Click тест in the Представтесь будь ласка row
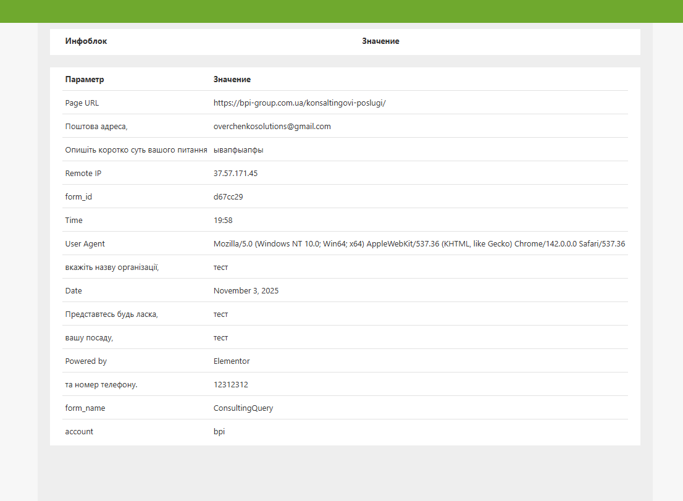The width and height of the screenshot is (683, 501). click(220, 314)
